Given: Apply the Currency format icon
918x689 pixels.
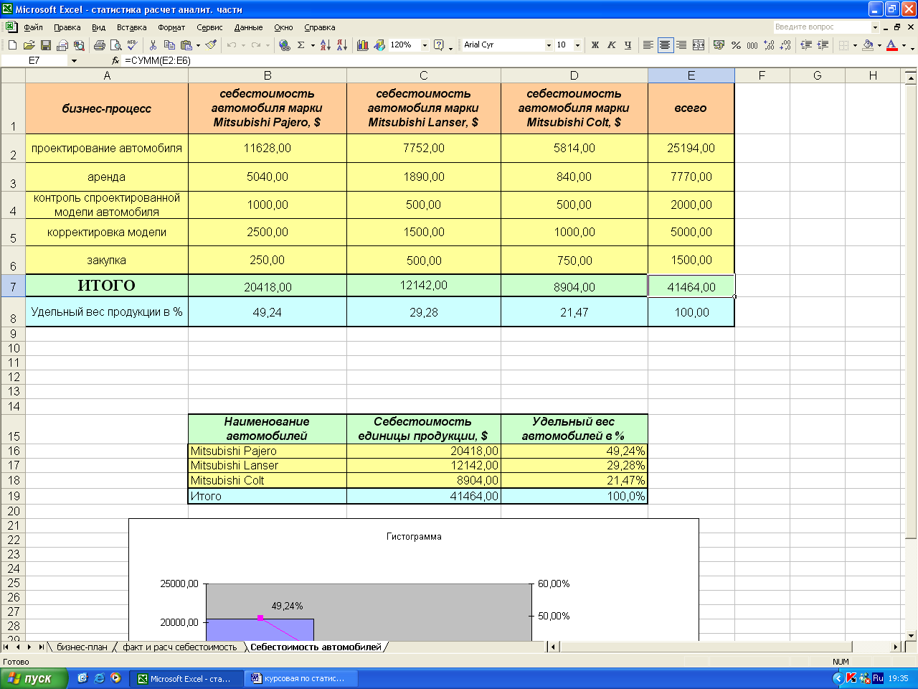Looking at the screenshot, I should [719, 45].
